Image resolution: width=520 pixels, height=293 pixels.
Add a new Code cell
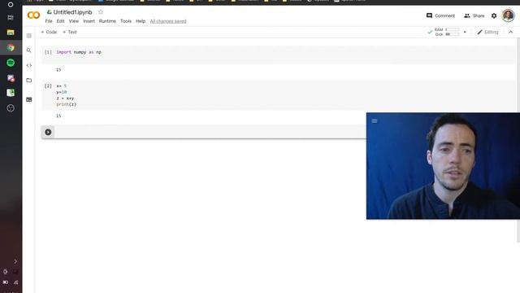pos(49,32)
